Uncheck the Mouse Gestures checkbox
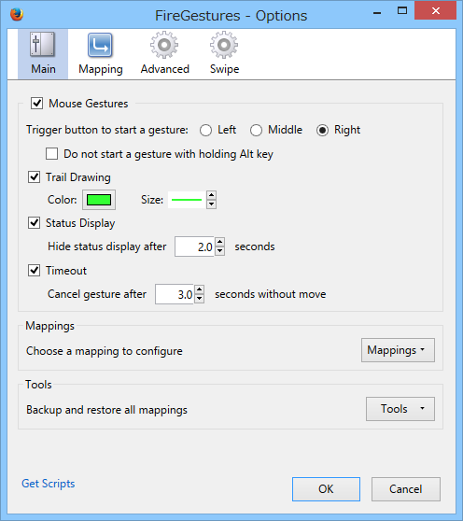 pos(36,104)
